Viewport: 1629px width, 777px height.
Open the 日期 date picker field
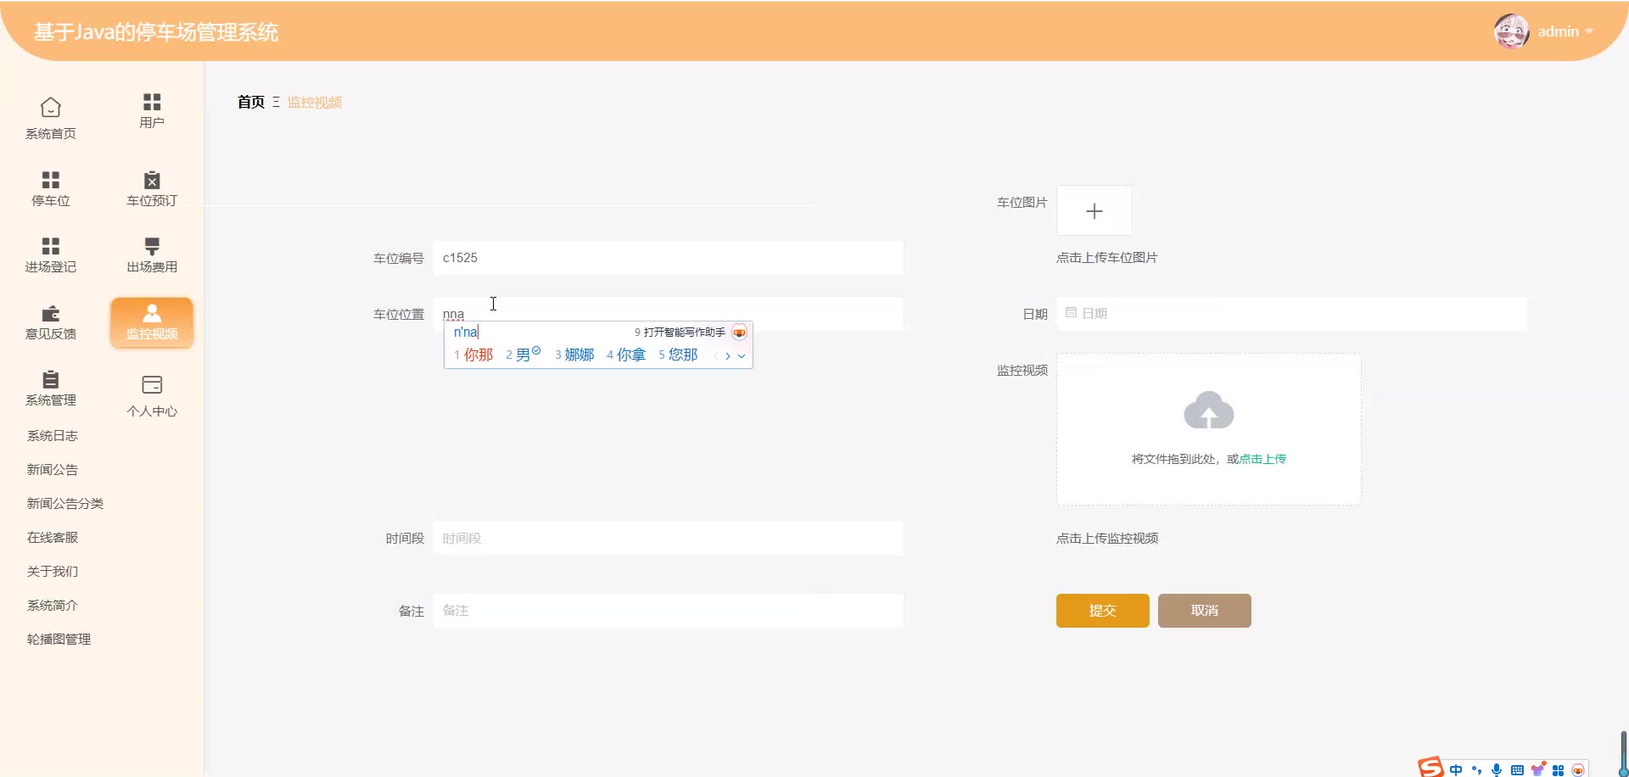[1290, 314]
